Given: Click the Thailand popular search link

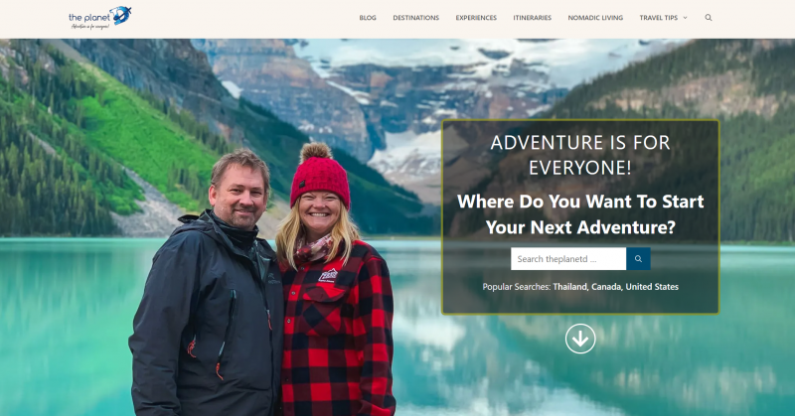Looking at the screenshot, I should [x=569, y=287].
